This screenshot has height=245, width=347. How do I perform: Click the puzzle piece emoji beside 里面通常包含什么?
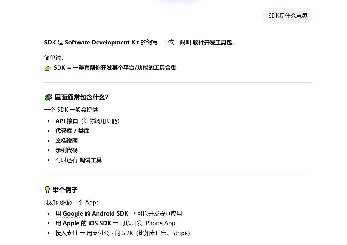coord(49,97)
